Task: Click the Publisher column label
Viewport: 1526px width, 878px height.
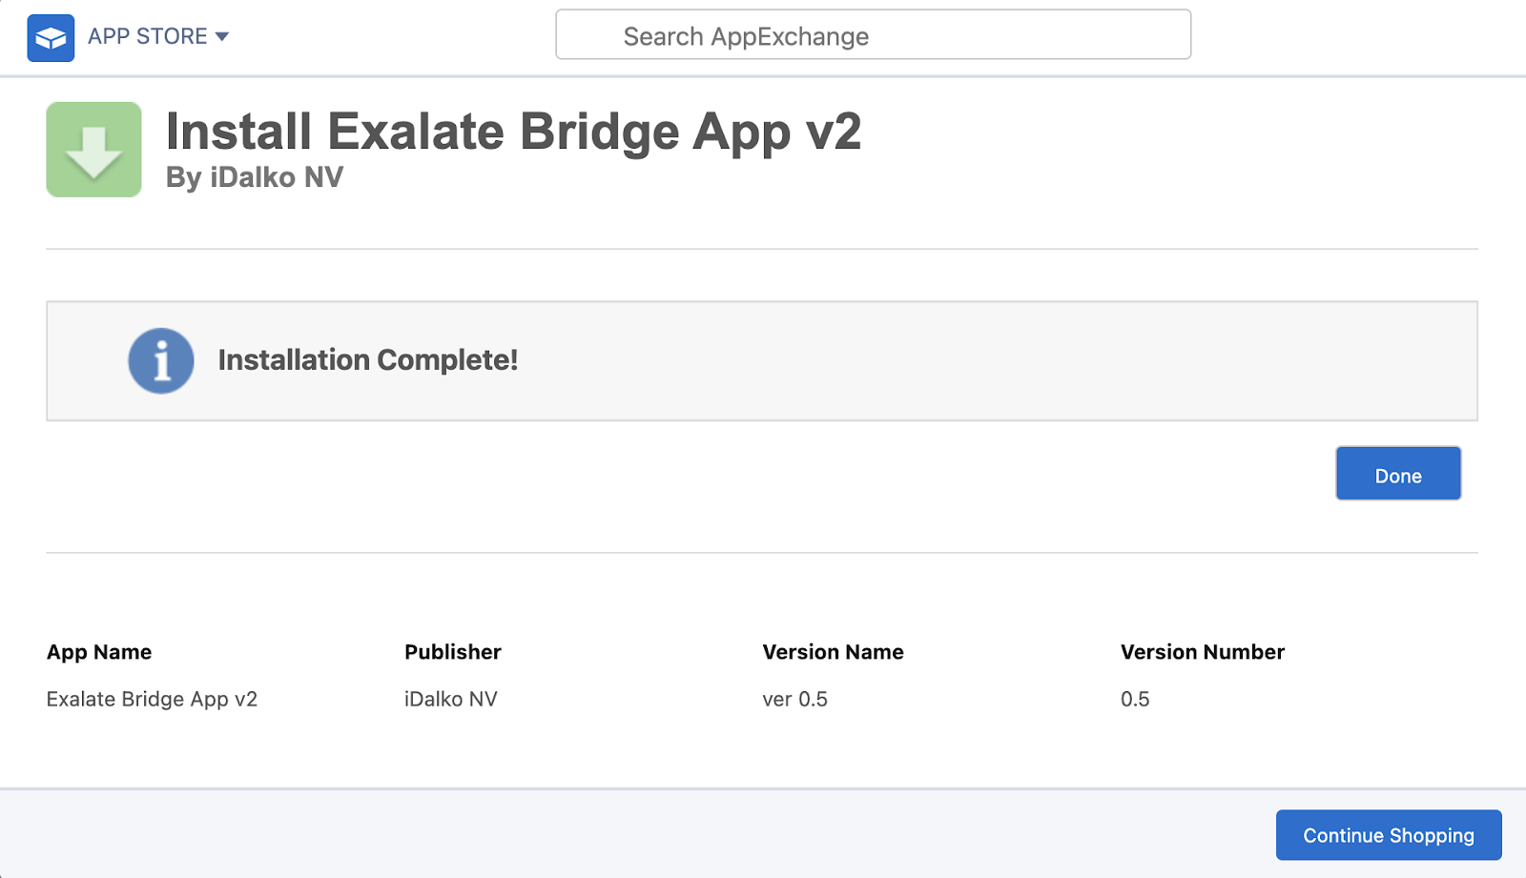Action: (x=453, y=652)
